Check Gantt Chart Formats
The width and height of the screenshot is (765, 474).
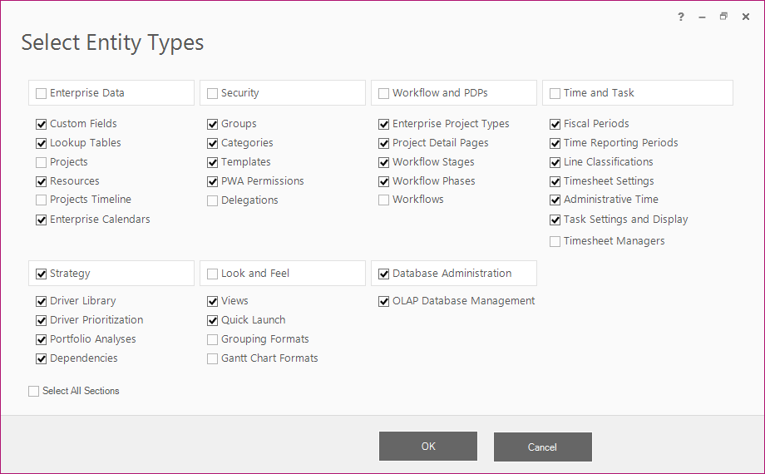(x=213, y=358)
